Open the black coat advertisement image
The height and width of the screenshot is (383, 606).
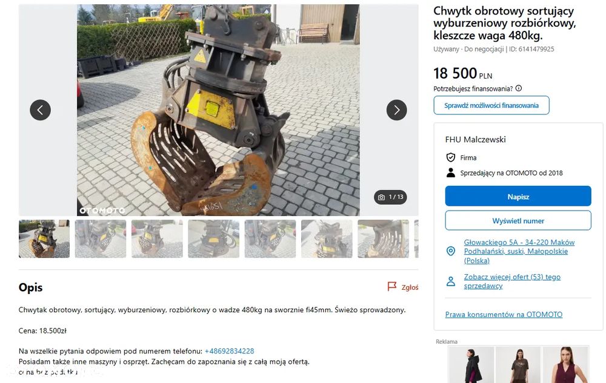tap(471, 365)
